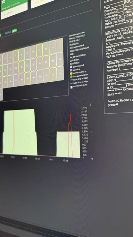Click the yellow connected,no ip swatch

point(71,74)
